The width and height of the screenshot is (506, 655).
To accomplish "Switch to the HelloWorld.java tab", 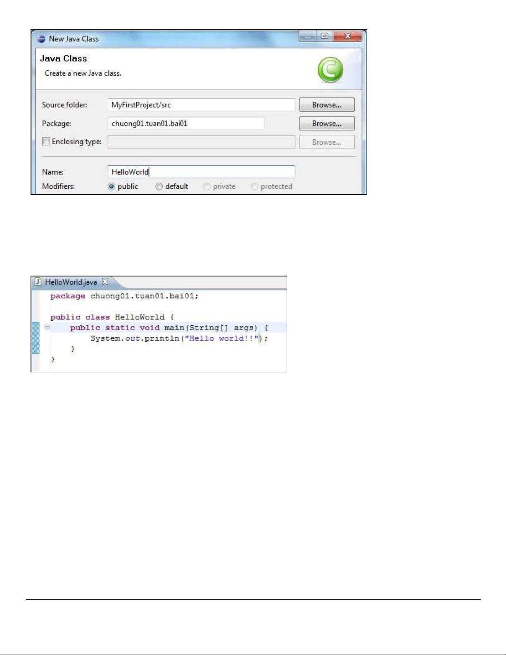I will 71,282.
